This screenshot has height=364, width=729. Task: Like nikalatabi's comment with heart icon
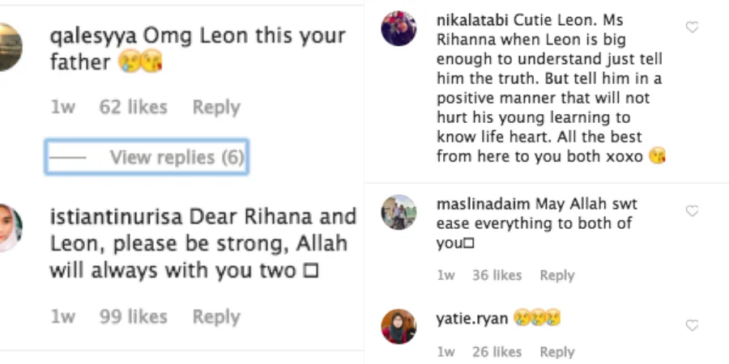click(x=692, y=28)
